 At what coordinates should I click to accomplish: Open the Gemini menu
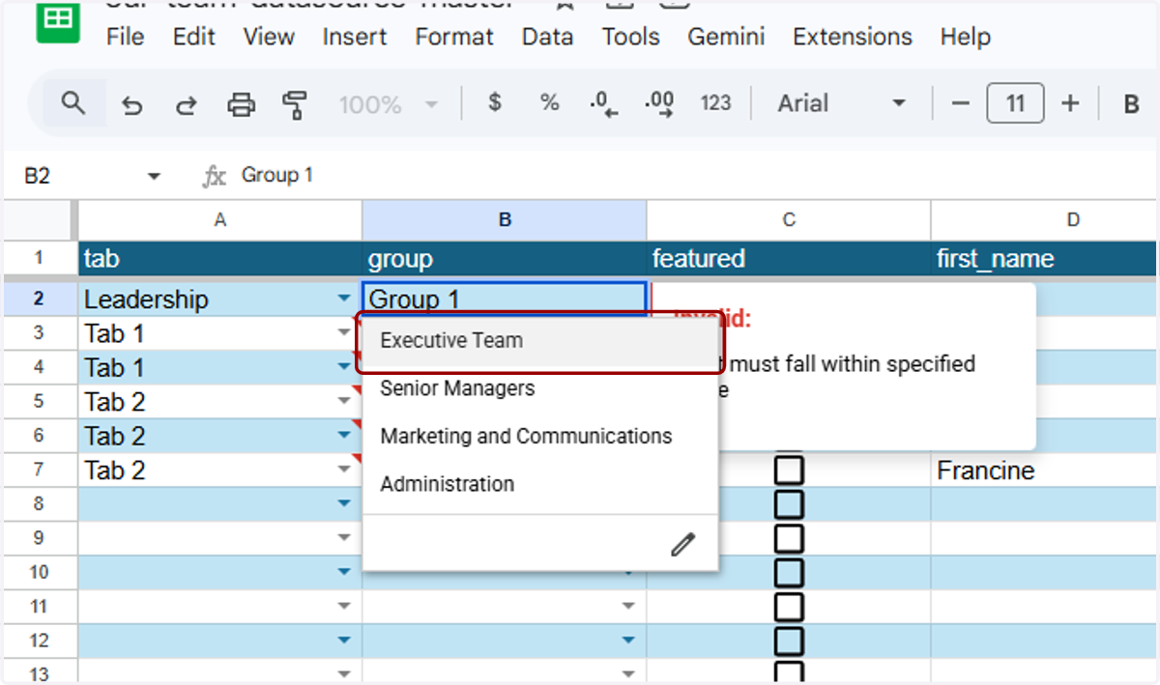tap(726, 37)
